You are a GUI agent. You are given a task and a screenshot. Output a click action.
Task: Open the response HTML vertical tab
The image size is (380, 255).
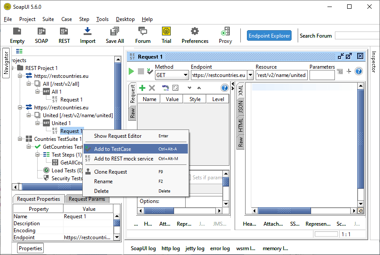click(240, 125)
